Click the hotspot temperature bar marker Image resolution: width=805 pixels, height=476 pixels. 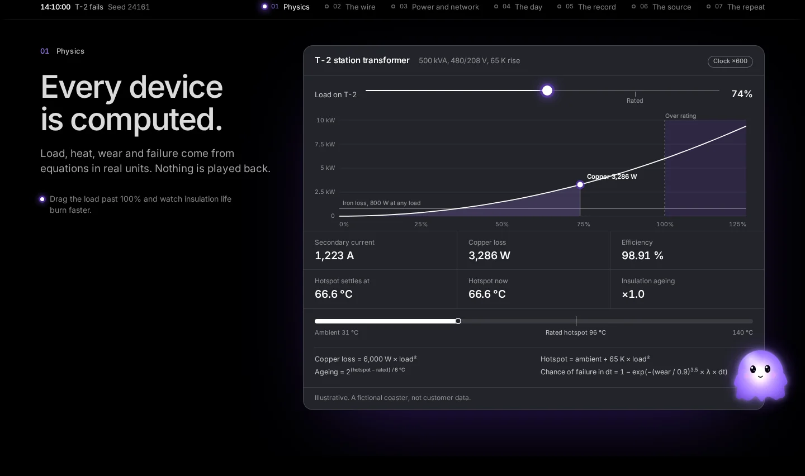tap(458, 321)
